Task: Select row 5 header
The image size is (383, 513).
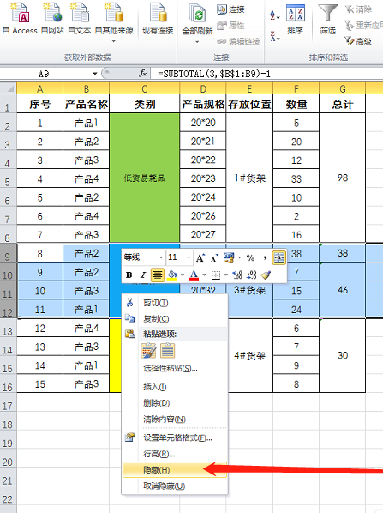Action: (8, 178)
